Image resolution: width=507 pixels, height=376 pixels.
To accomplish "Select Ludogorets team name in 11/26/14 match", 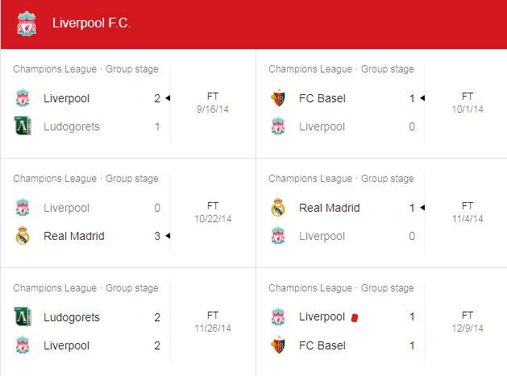I will (72, 317).
